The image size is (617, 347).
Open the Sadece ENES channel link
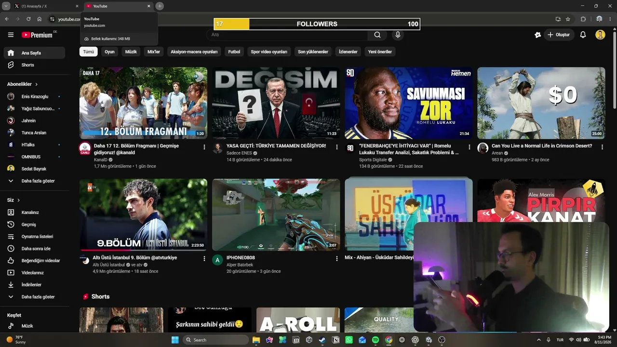click(239, 153)
